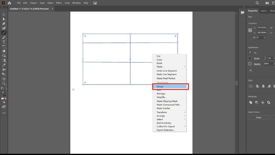Select the Rotate tool

(4, 46)
